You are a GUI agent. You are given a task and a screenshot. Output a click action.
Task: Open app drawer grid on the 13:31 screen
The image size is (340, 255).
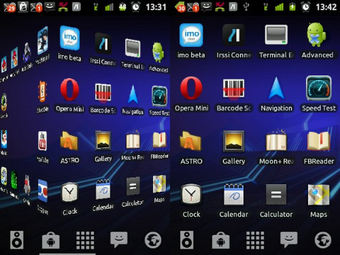coord(85,240)
